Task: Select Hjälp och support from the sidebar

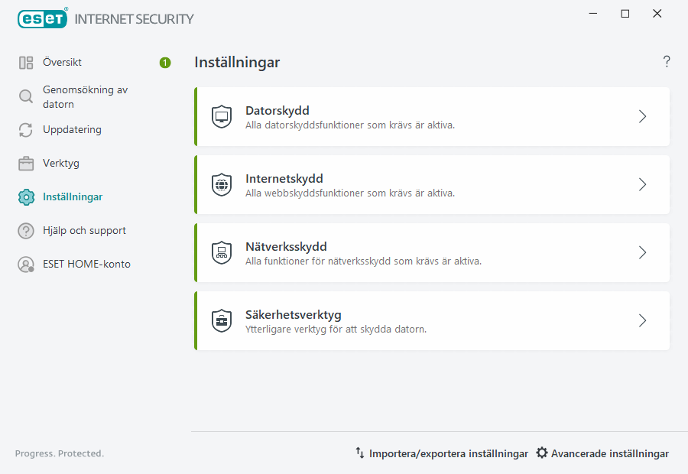Action: 86,230
